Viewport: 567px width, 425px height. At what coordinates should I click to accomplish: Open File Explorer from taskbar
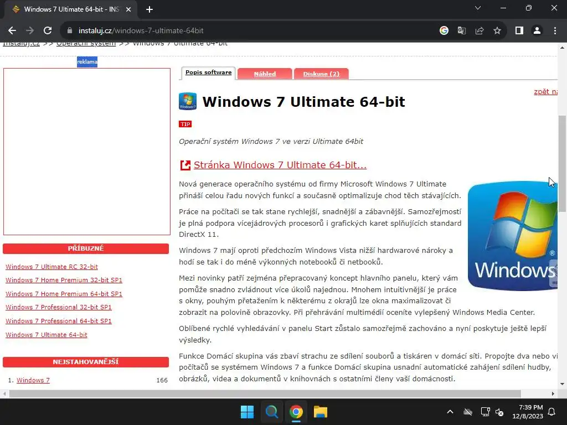point(321,412)
